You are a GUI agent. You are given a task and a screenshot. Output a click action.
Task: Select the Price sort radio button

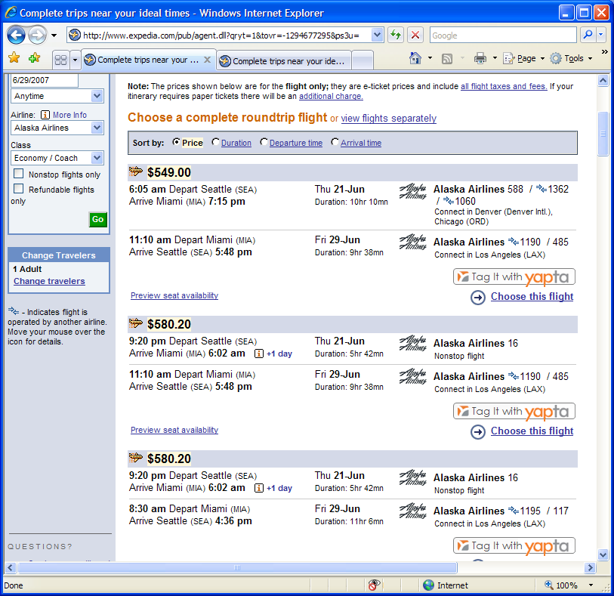tap(176, 142)
